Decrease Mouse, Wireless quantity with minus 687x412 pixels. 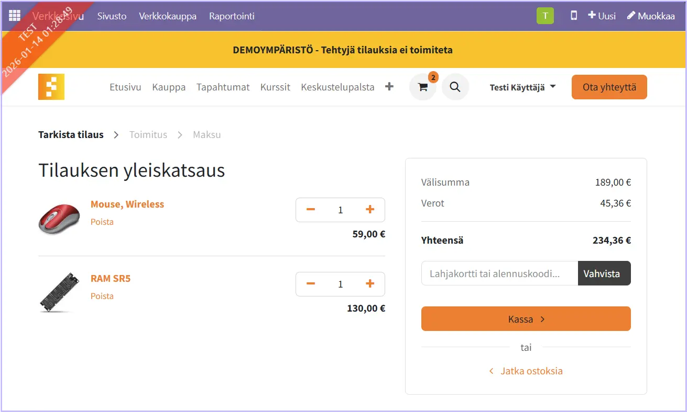pyautogui.click(x=311, y=210)
